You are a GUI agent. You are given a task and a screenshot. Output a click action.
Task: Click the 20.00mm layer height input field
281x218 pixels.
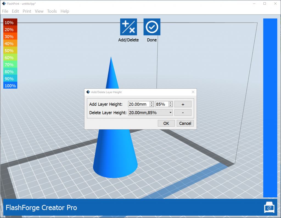click(139, 104)
